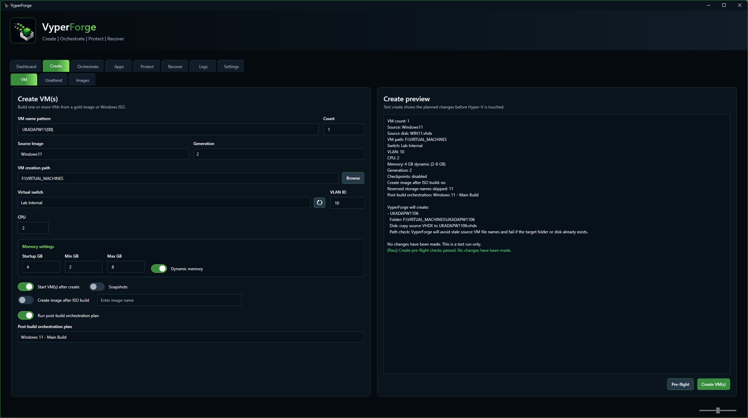Select the Create tab
The height and width of the screenshot is (418, 748).
pyautogui.click(x=56, y=66)
